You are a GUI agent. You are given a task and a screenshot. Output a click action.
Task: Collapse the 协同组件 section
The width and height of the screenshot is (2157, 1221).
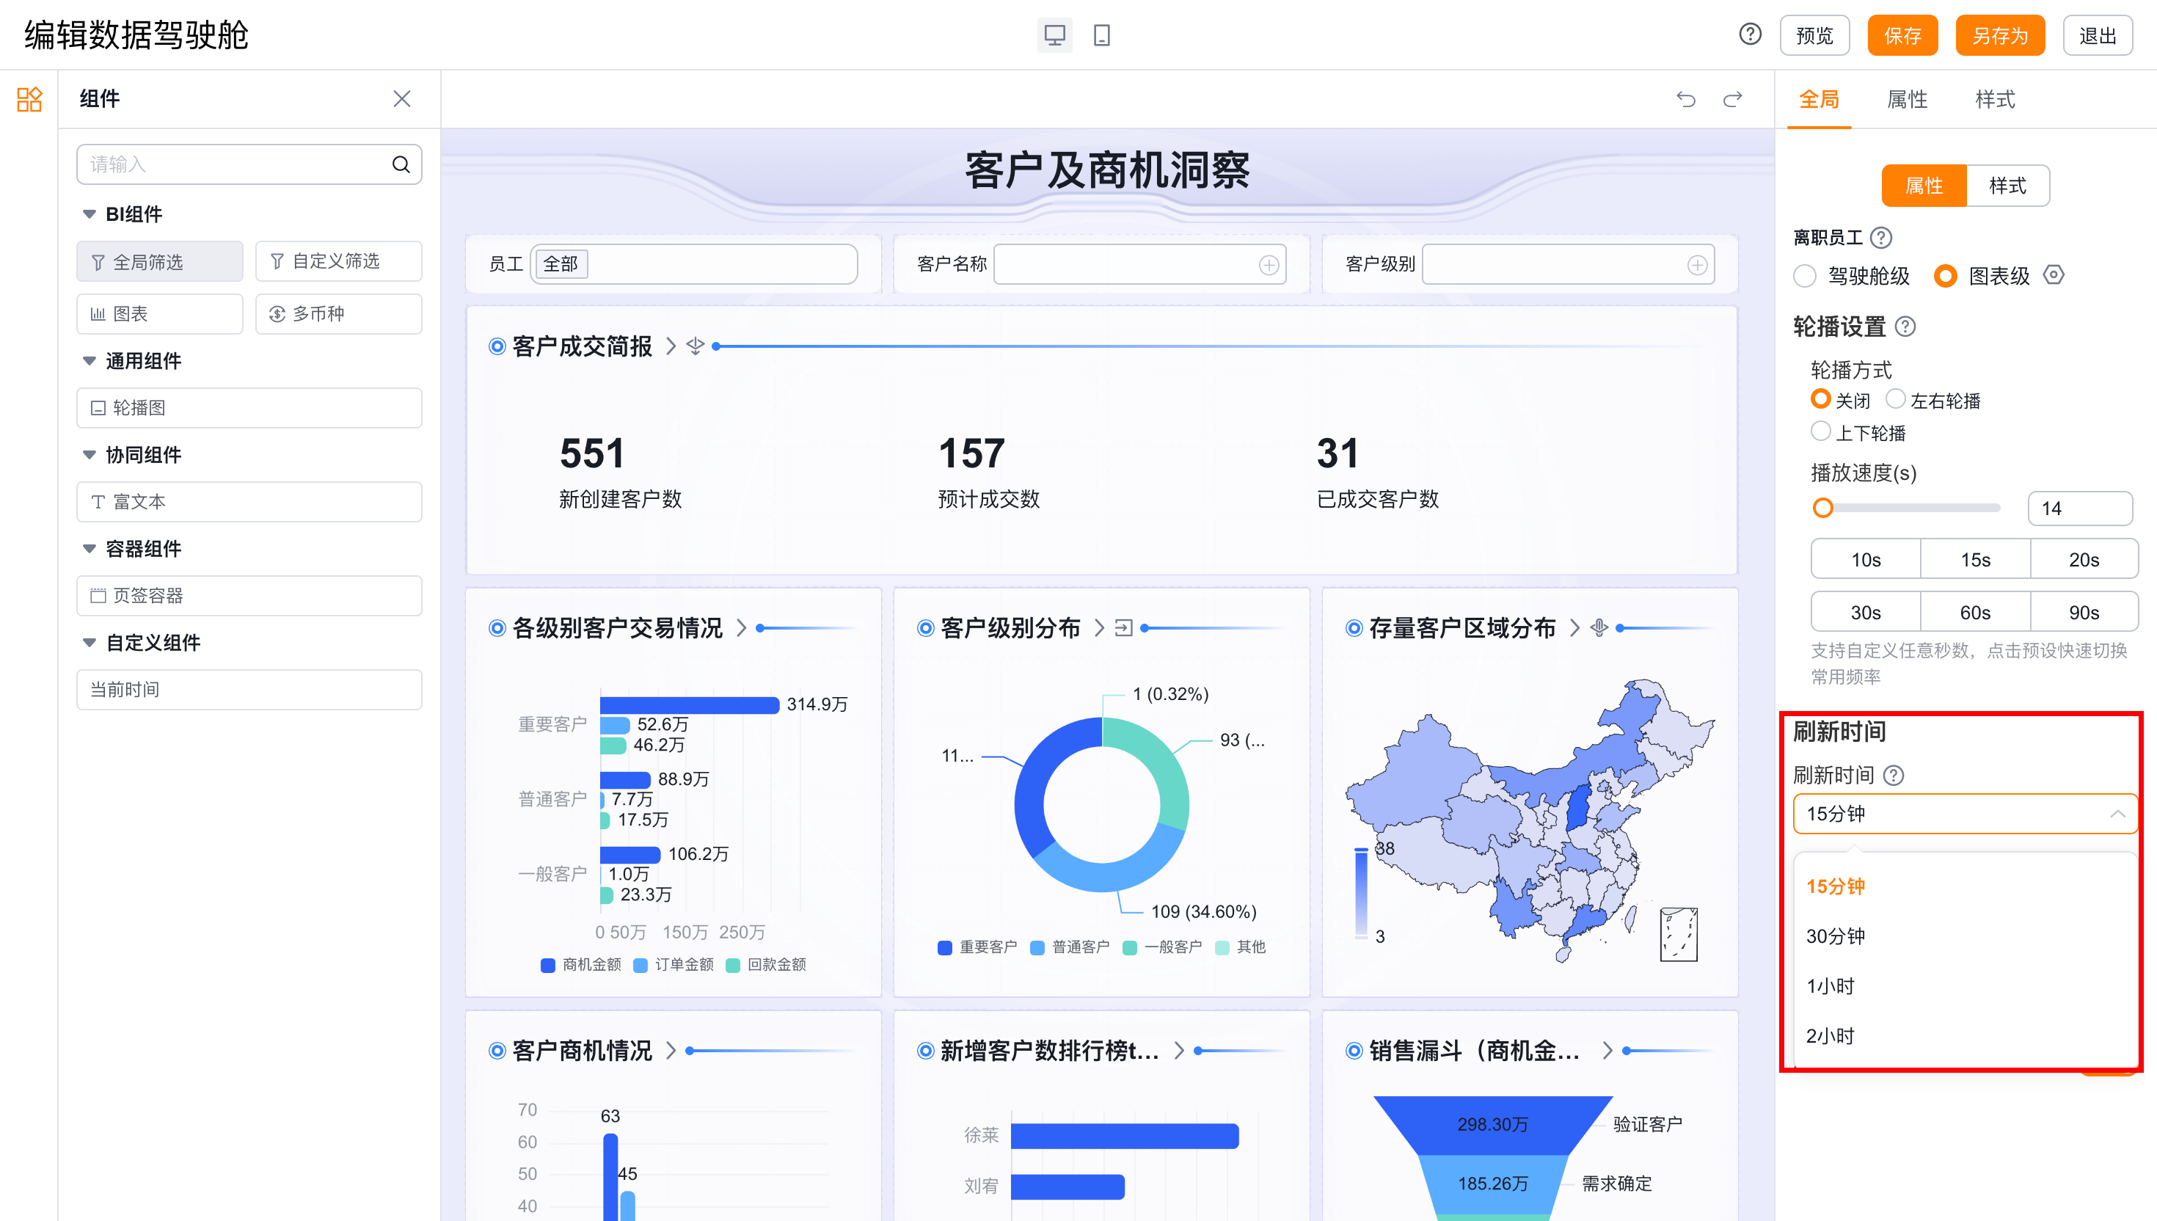(89, 454)
